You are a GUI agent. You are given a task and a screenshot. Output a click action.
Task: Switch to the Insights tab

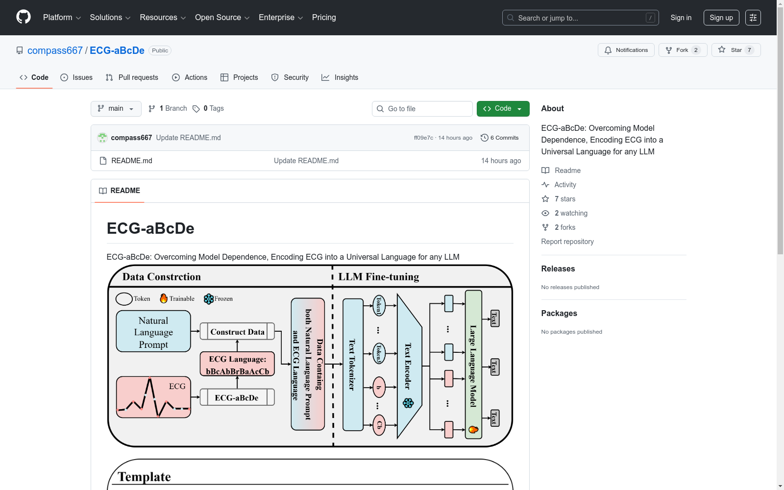point(340,77)
